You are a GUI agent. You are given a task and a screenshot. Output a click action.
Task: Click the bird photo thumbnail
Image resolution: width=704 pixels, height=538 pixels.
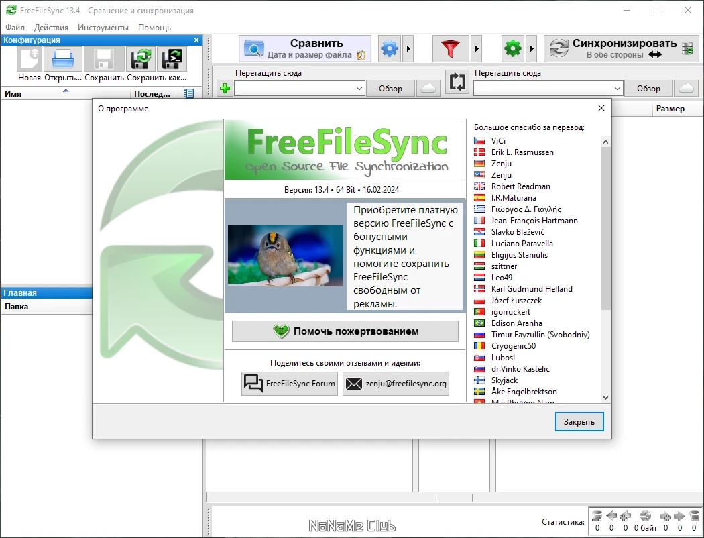286,256
